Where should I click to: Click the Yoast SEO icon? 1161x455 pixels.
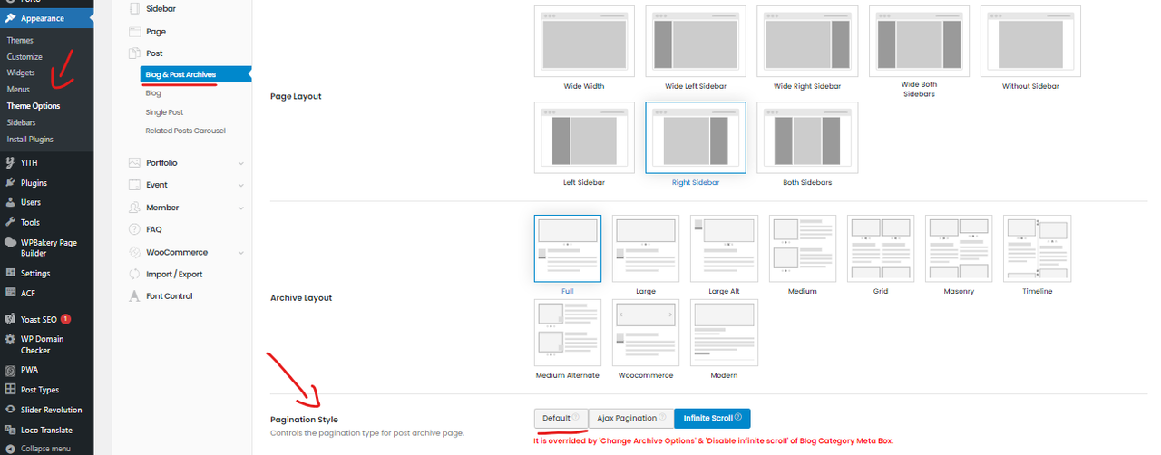click(x=11, y=320)
